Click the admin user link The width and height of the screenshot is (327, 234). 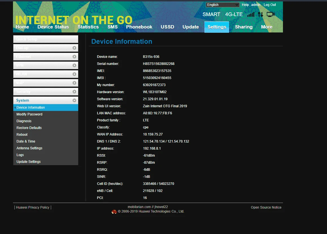(256, 5)
